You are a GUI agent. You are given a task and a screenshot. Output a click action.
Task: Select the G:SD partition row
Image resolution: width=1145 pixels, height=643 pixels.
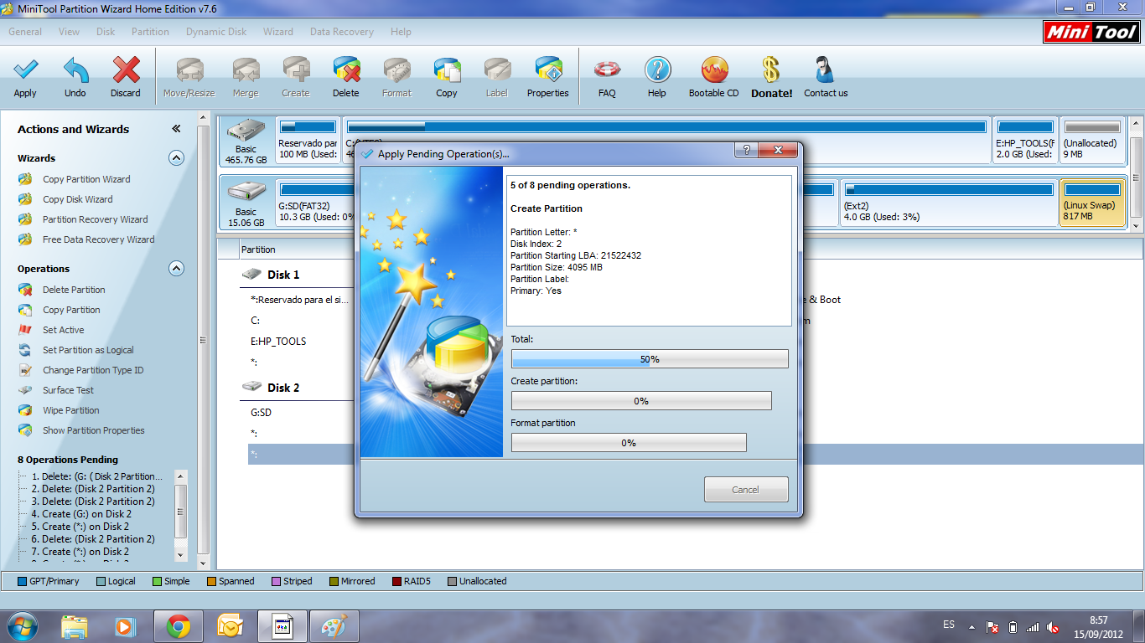click(261, 413)
